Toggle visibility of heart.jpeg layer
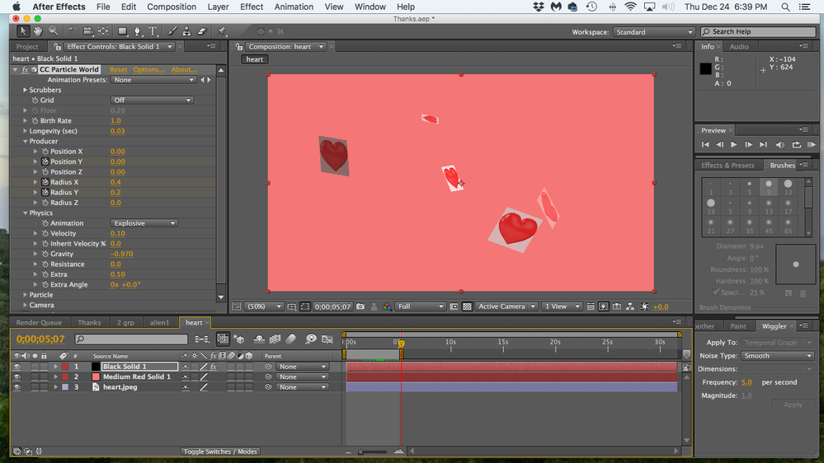Screen dimensions: 824x463 tap(16, 387)
